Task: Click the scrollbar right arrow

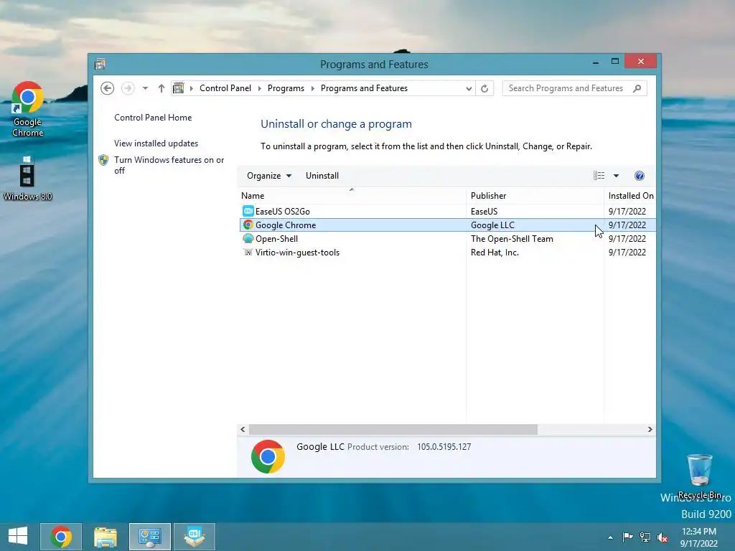Action: [x=650, y=429]
